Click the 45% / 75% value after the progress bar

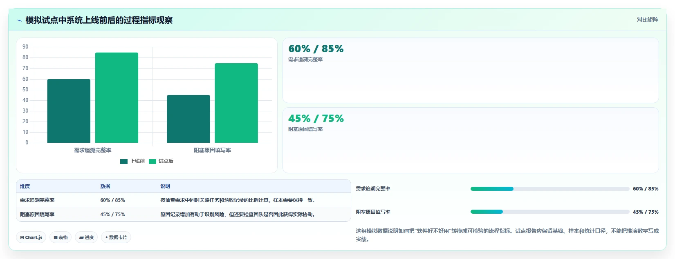(x=646, y=212)
